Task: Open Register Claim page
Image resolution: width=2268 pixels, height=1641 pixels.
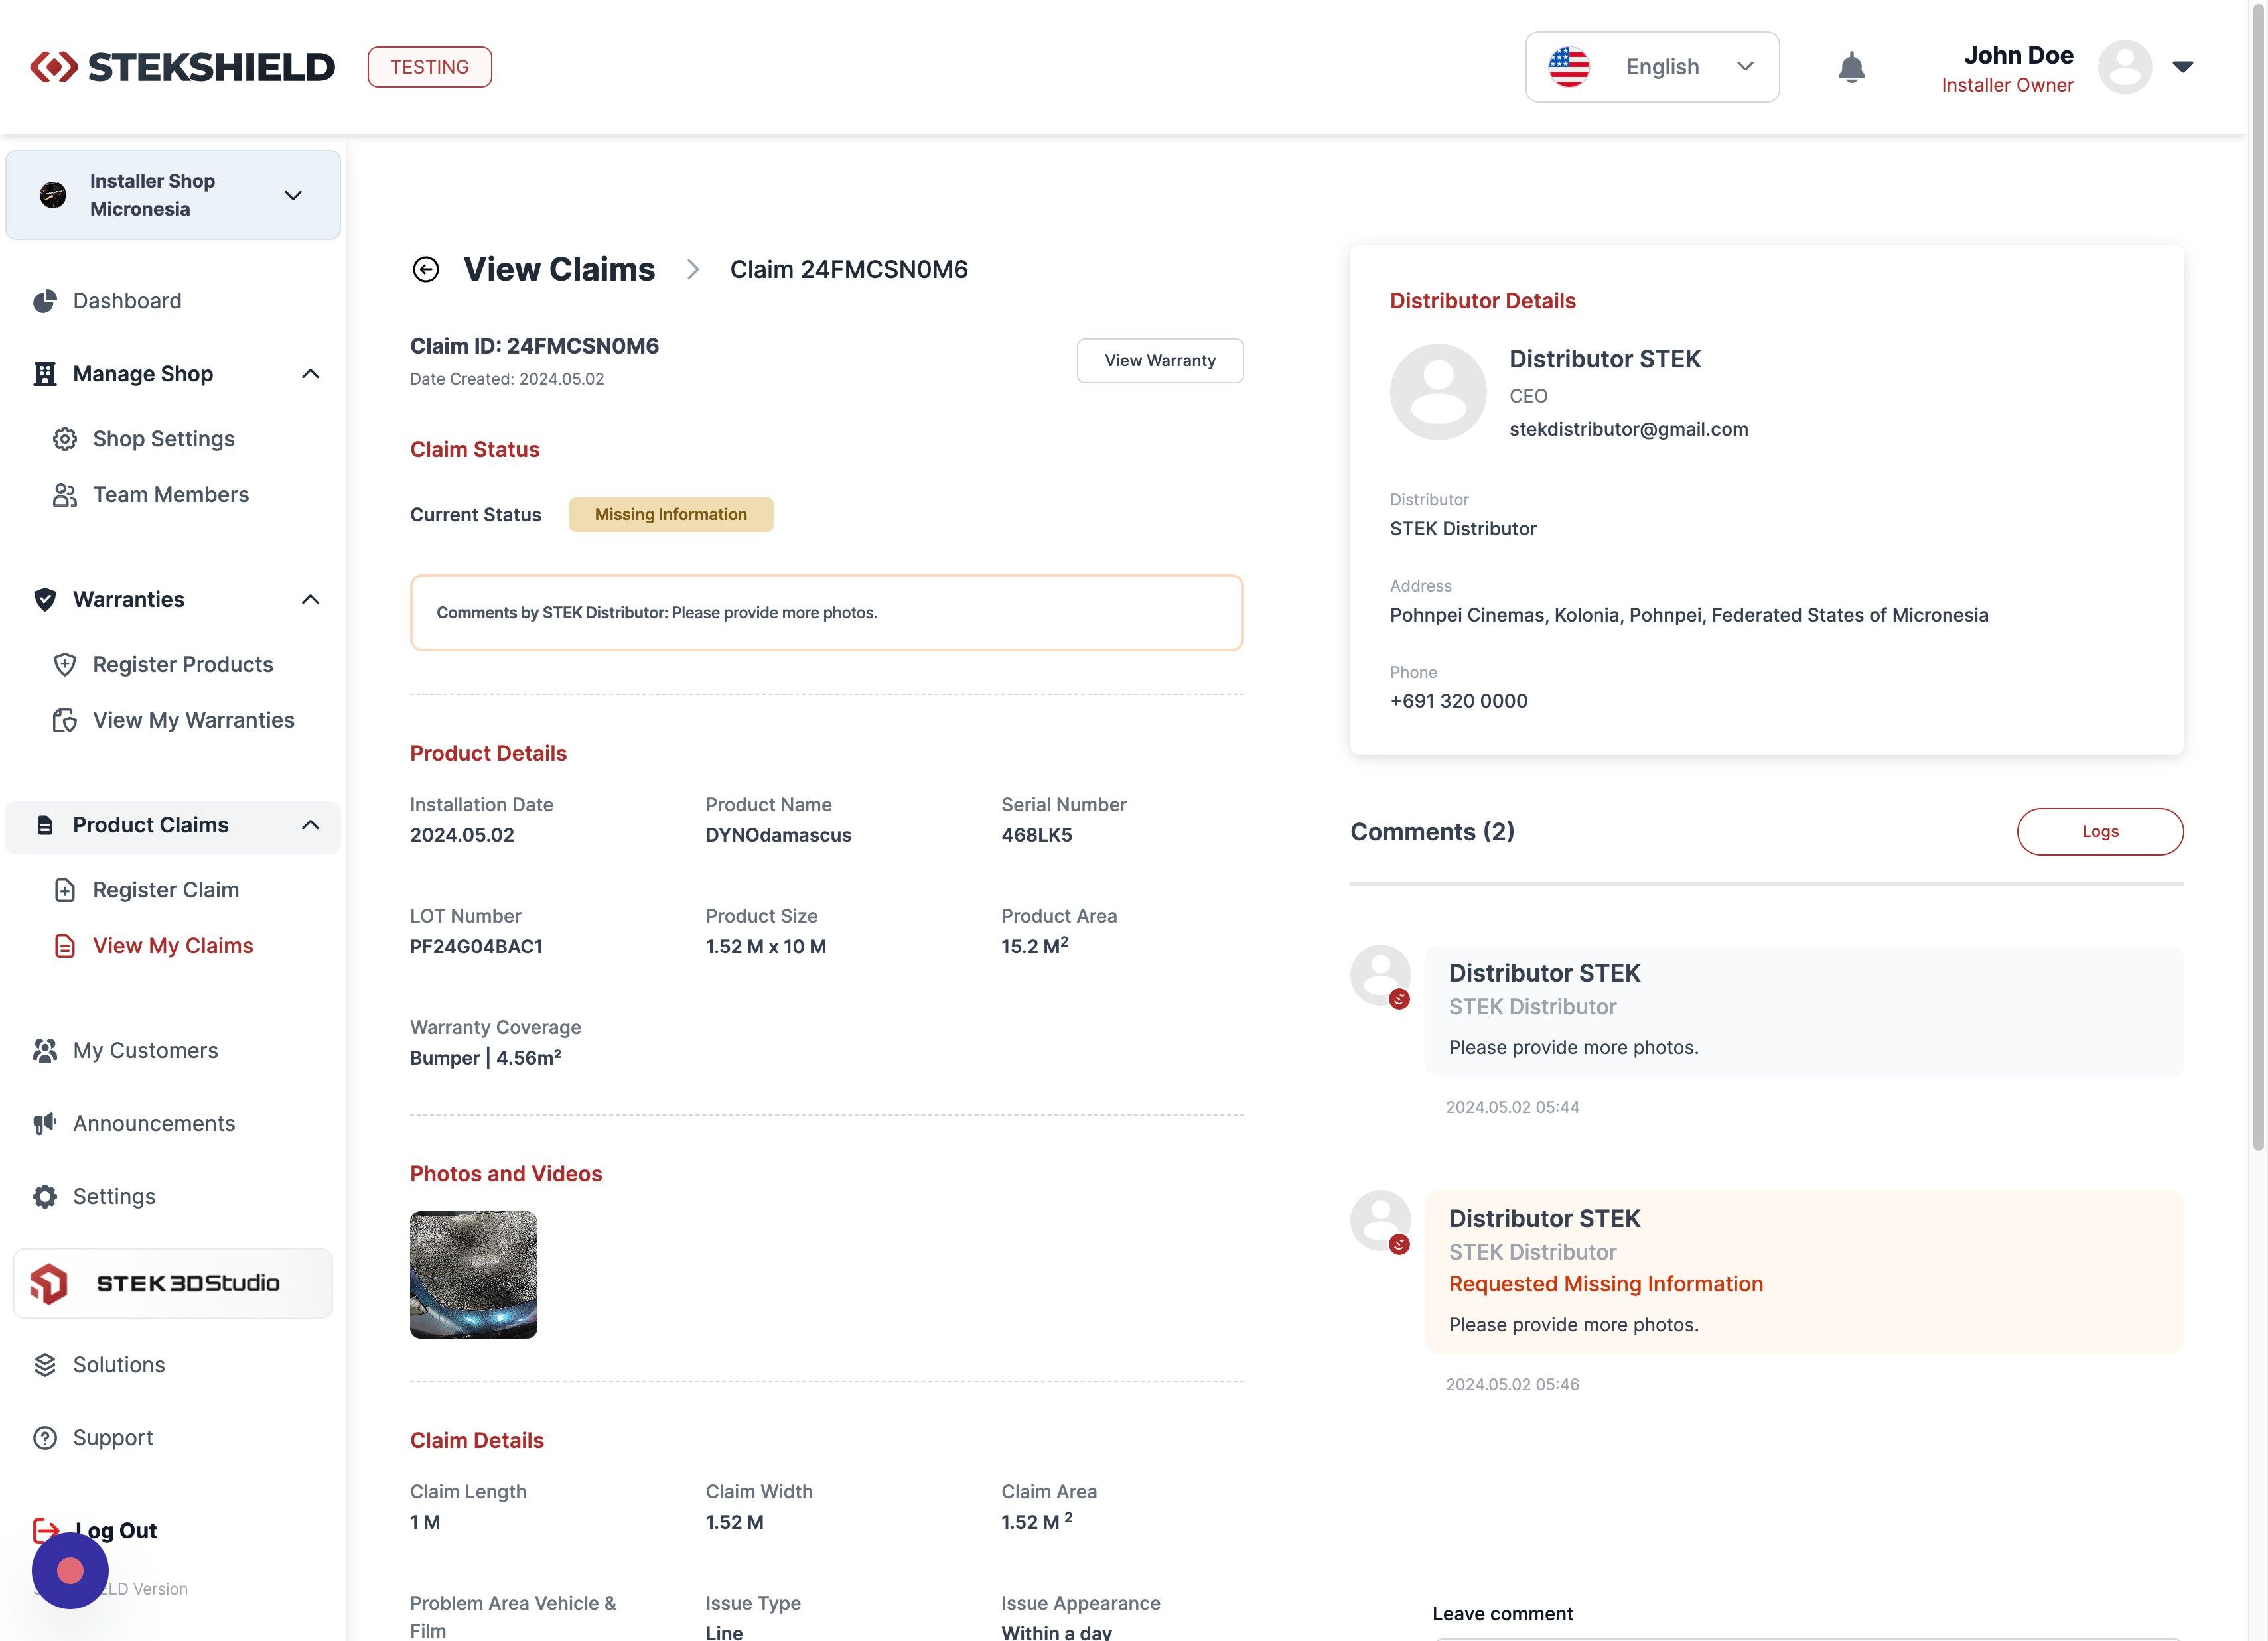Action: click(166, 890)
